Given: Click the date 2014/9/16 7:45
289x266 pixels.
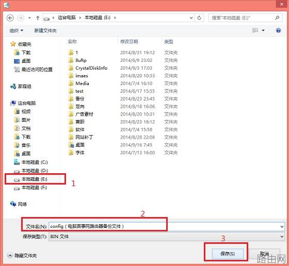Looking at the screenshot, I should pyautogui.click(x=136, y=145).
